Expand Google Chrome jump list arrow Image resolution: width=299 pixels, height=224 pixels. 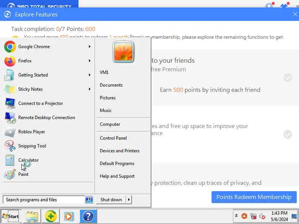[89, 46]
